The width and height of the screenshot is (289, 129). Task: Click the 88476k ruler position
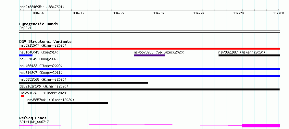point(279,13)
